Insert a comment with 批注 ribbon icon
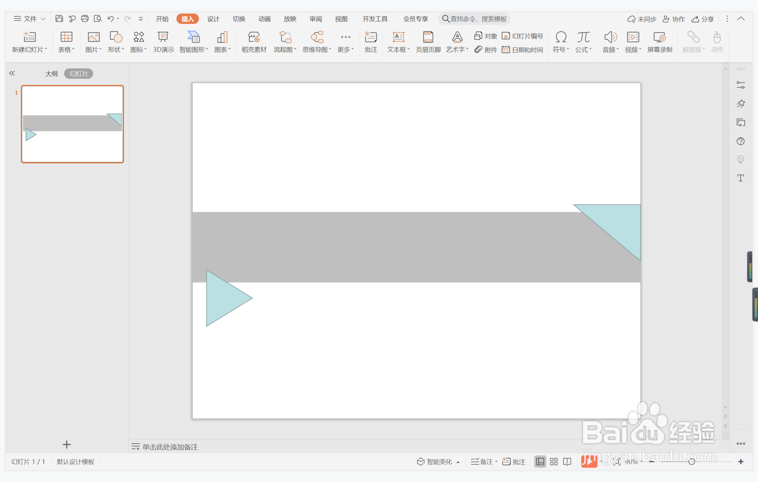Screen dimensions: 758x482 (371, 42)
